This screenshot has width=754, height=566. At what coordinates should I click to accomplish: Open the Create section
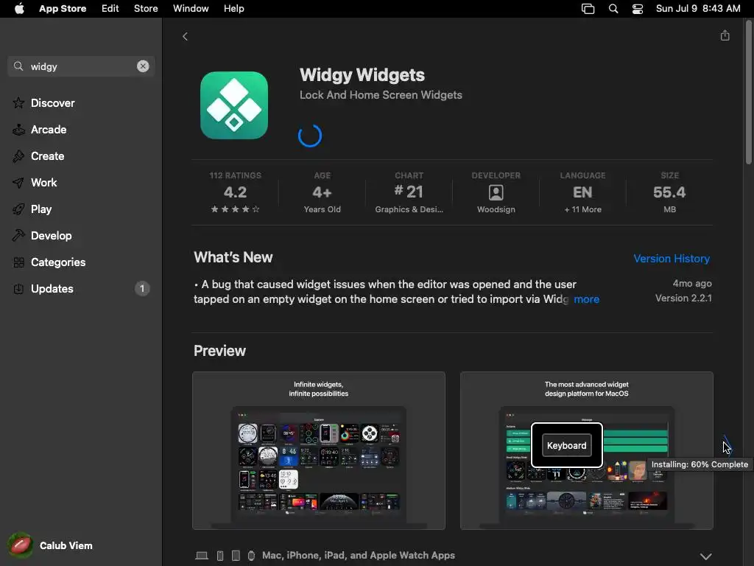click(81, 156)
